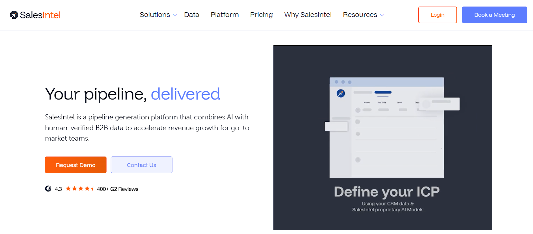Click the word 'delivered' in the headline
The width and height of the screenshot is (533, 234).
(x=186, y=94)
